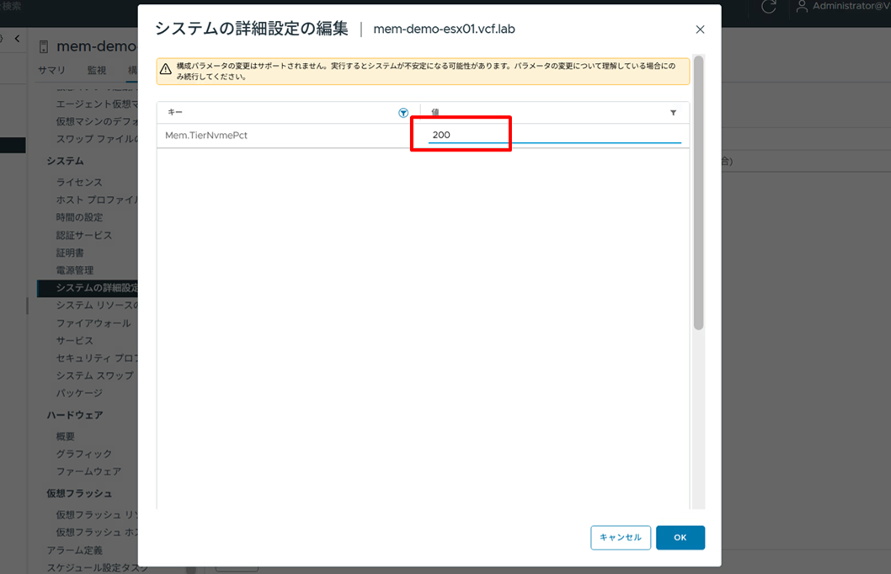This screenshot has width=891, height=574.
Task: Open グラフィック under ハードウェア
Action: tap(84, 454)
